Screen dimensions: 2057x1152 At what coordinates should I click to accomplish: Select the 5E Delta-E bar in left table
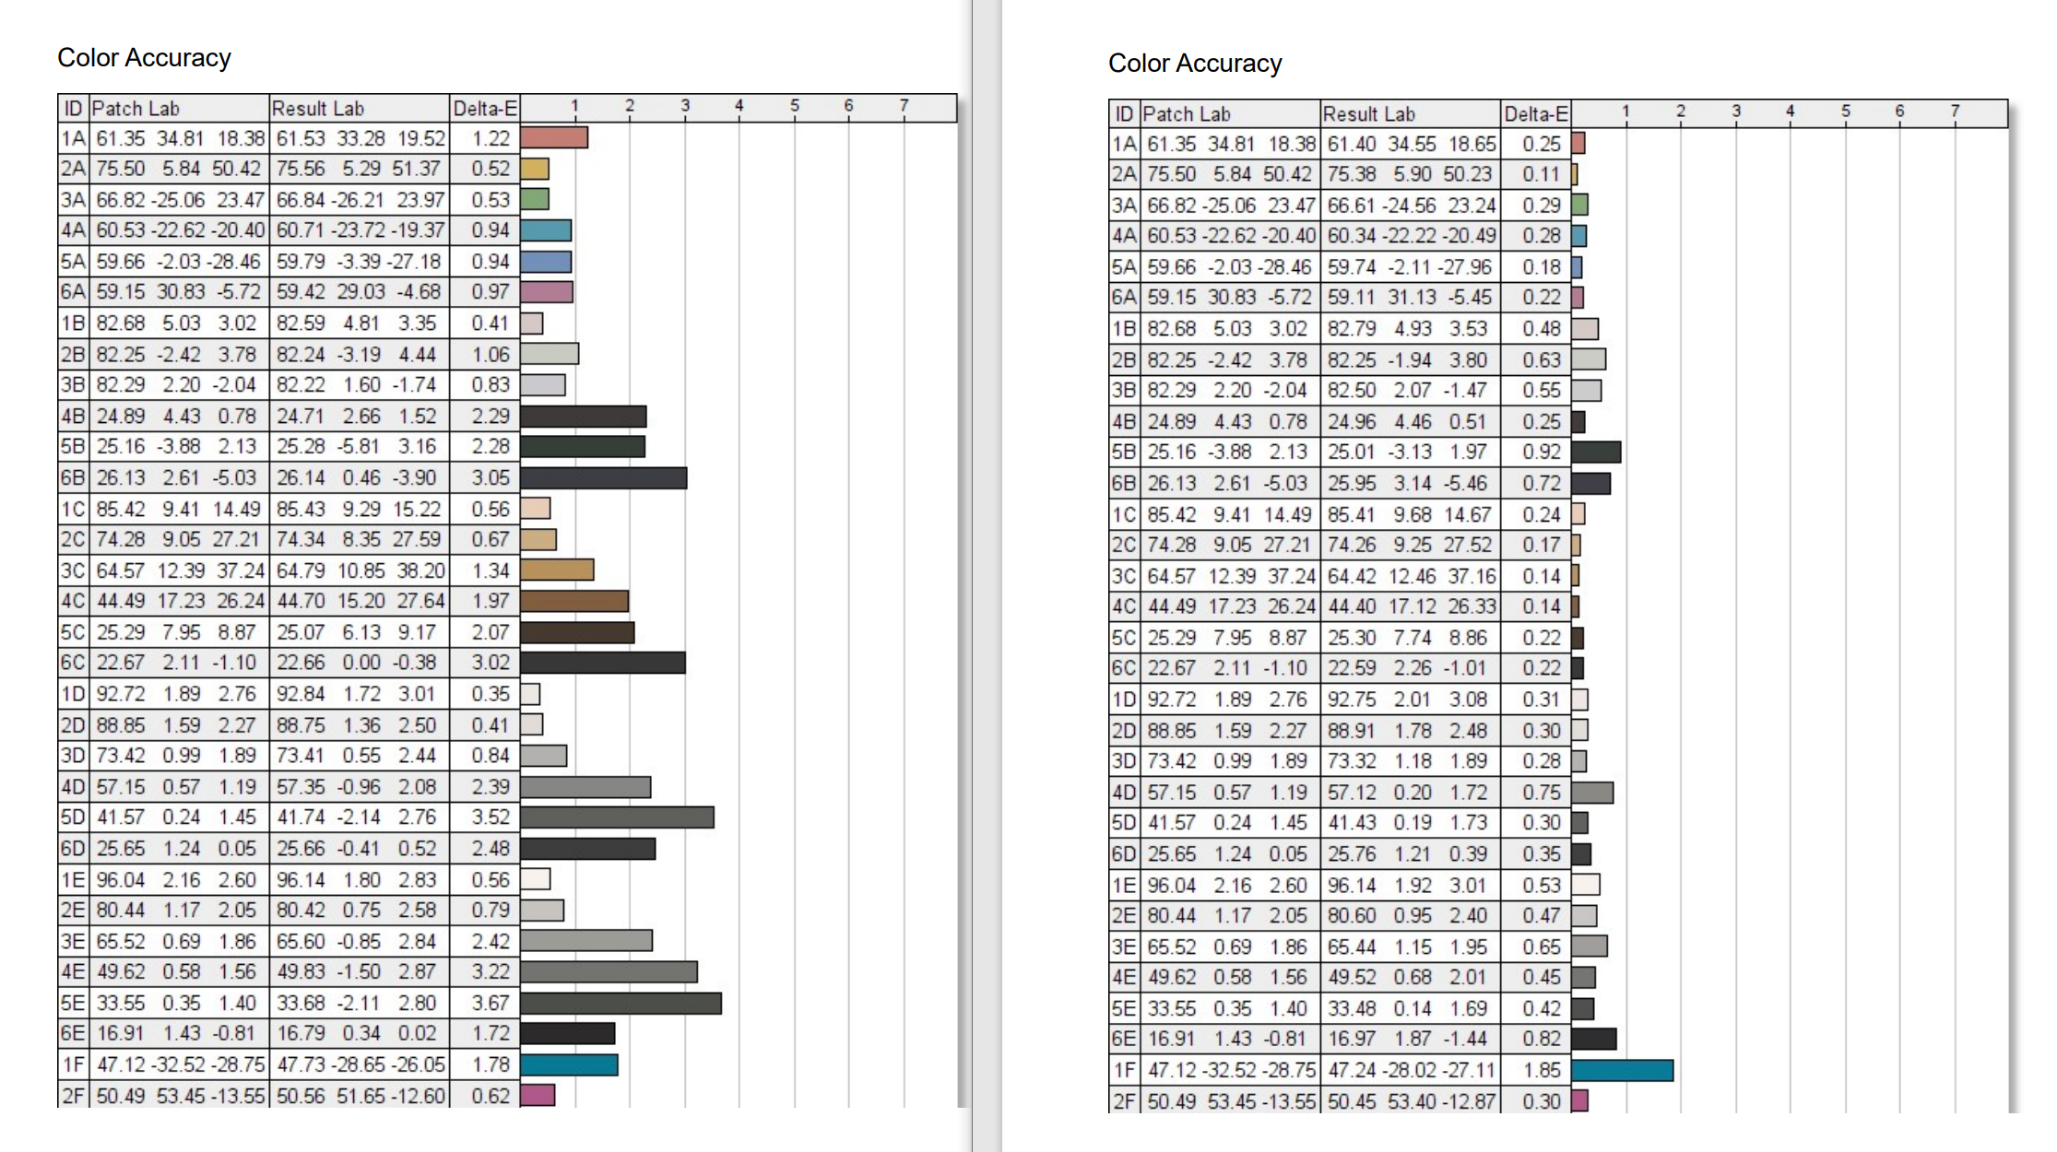pos(621,1003)
